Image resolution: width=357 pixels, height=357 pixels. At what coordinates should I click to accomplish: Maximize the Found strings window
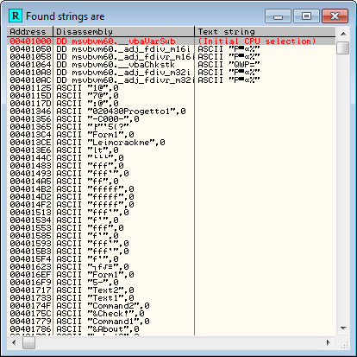tap(306, 16)
